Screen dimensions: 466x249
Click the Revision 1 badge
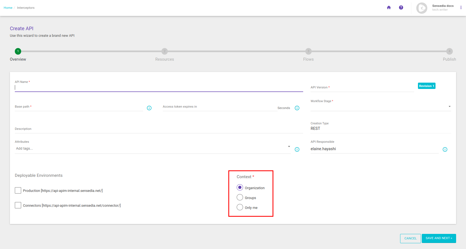426,86
